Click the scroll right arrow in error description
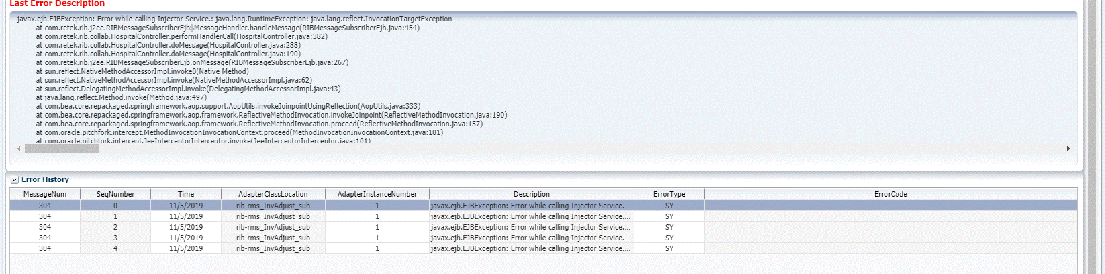This screenshot has width=1105, height=274. click(1068, 149)
